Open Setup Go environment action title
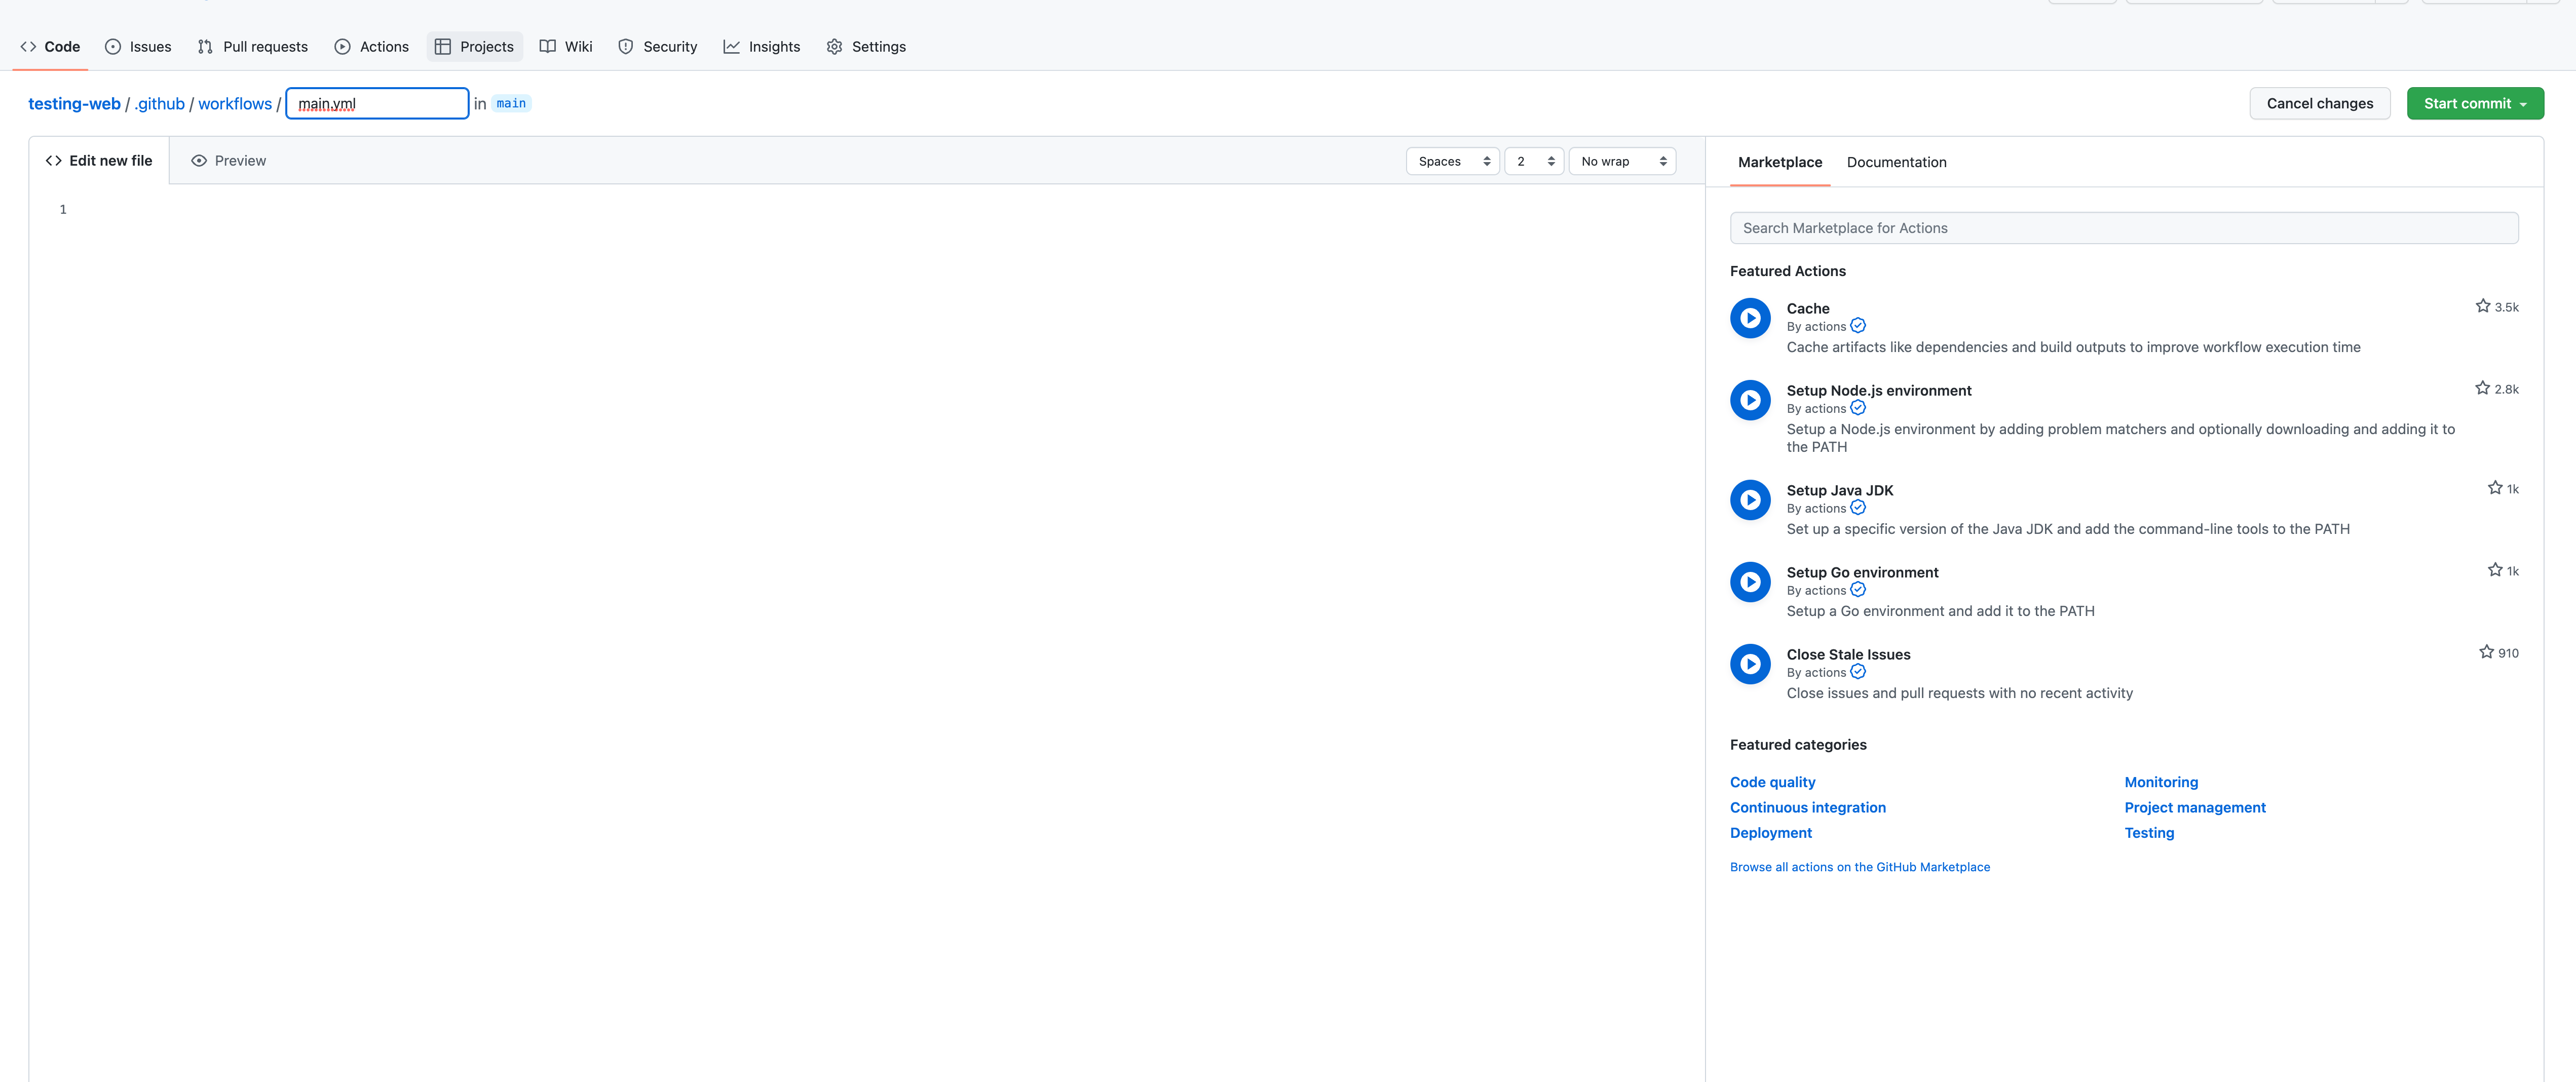This screenshot has width=2576, height=1082. pos(1862,572)
